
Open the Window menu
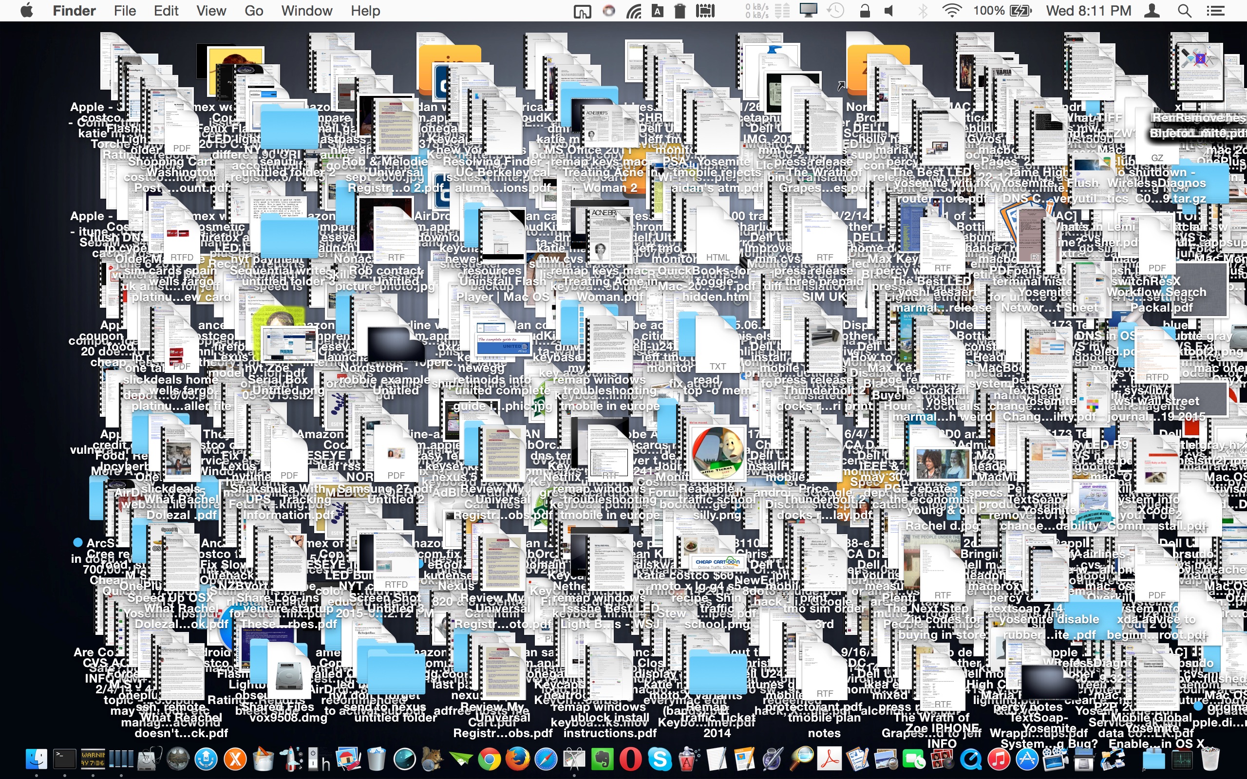[306, 11]
